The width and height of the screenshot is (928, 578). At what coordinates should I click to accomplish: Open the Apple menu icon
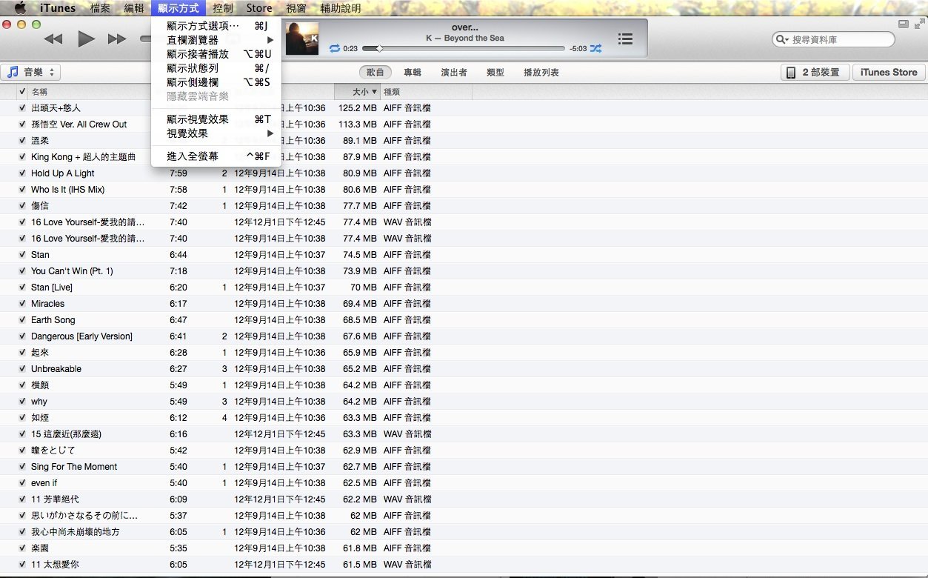pyautogui.click(x=20, y=8)
